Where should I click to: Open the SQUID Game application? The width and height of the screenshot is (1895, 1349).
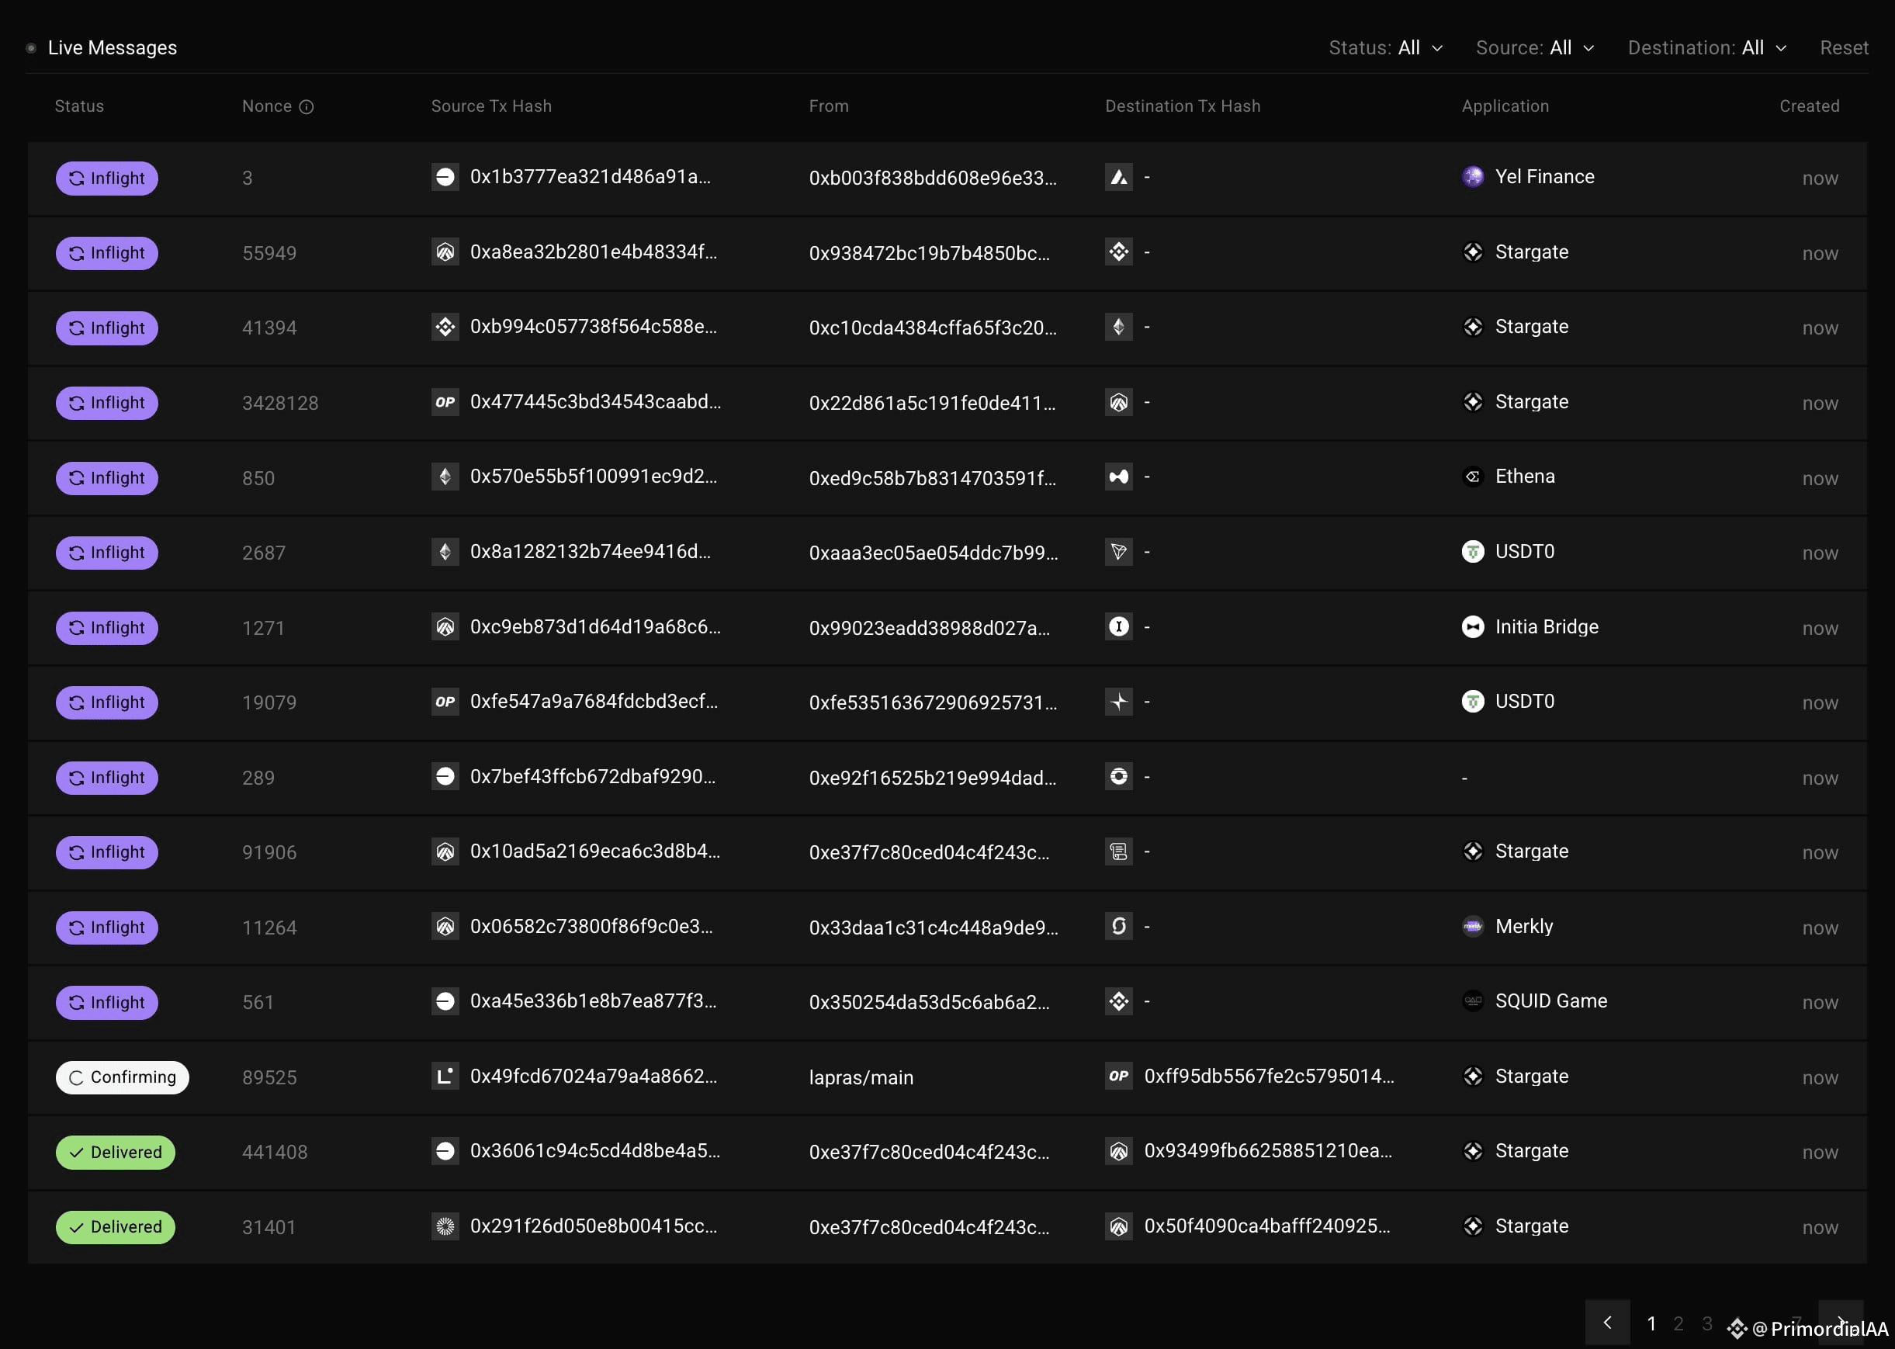[1550, 1001]
